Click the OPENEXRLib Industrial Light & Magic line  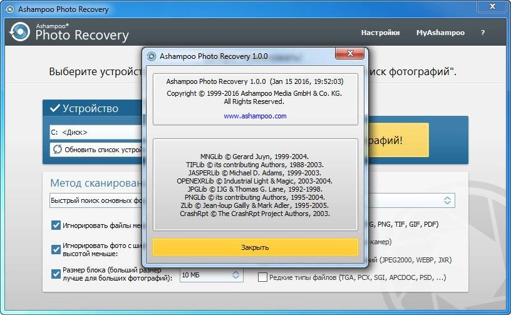coord(254,181)
